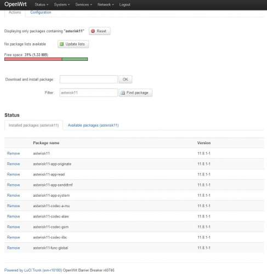Click No package lists available text

click(25, 44)
